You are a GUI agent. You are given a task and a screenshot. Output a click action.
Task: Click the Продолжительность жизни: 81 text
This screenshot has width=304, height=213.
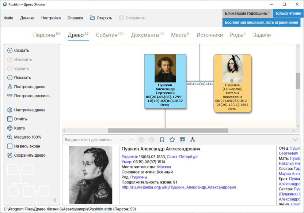coord(149,182)
